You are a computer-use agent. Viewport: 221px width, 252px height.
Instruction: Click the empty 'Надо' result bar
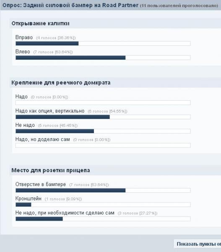(103, 102)
